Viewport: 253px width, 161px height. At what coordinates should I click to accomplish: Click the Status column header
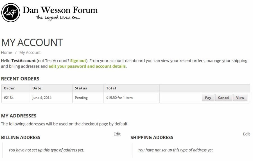pyautogui.click(x=88, y=88)
